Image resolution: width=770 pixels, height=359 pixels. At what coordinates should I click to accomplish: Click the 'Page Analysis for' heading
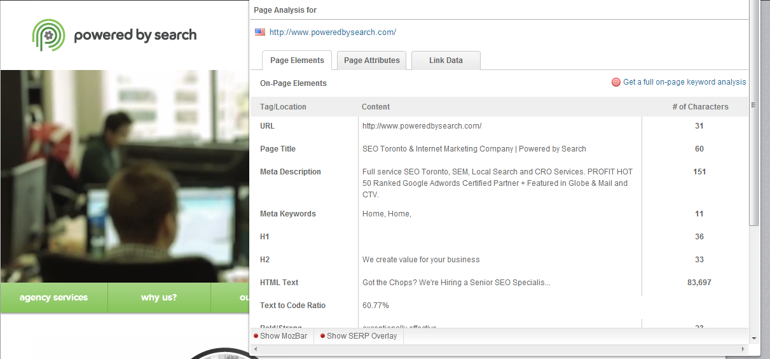click(x=285, y=10)
